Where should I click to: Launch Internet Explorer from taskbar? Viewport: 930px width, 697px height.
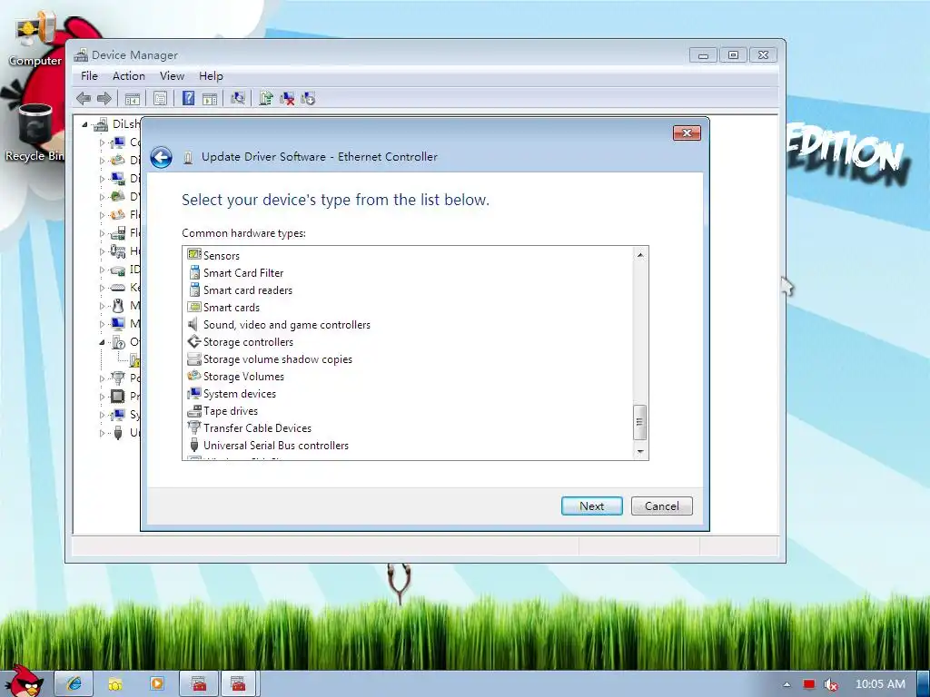pos(74,683)
